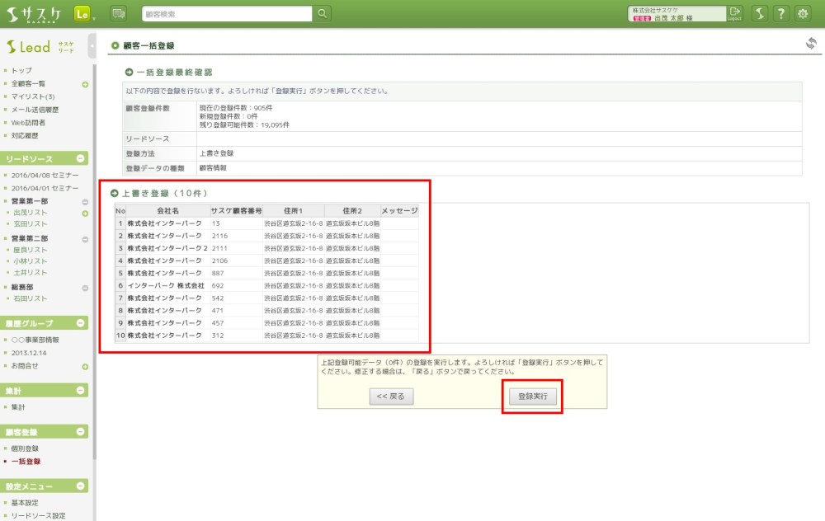This screenshot has width=825, height=521.
Task: Open the chat message icon in header
Action: coord(118,13)
